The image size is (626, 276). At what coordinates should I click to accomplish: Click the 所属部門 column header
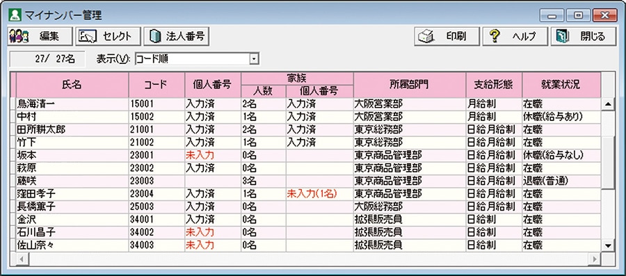[x=409, y=85]
